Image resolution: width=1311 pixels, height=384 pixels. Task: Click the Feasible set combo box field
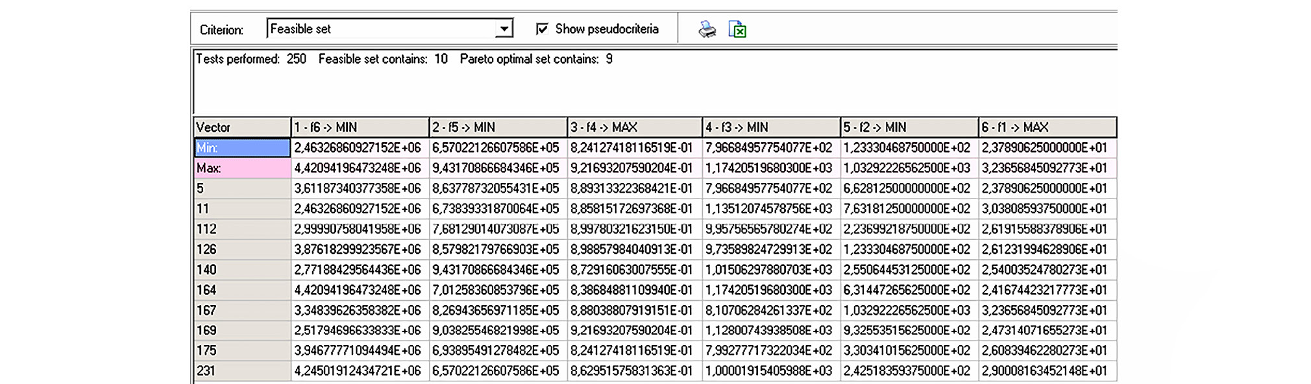381,29
